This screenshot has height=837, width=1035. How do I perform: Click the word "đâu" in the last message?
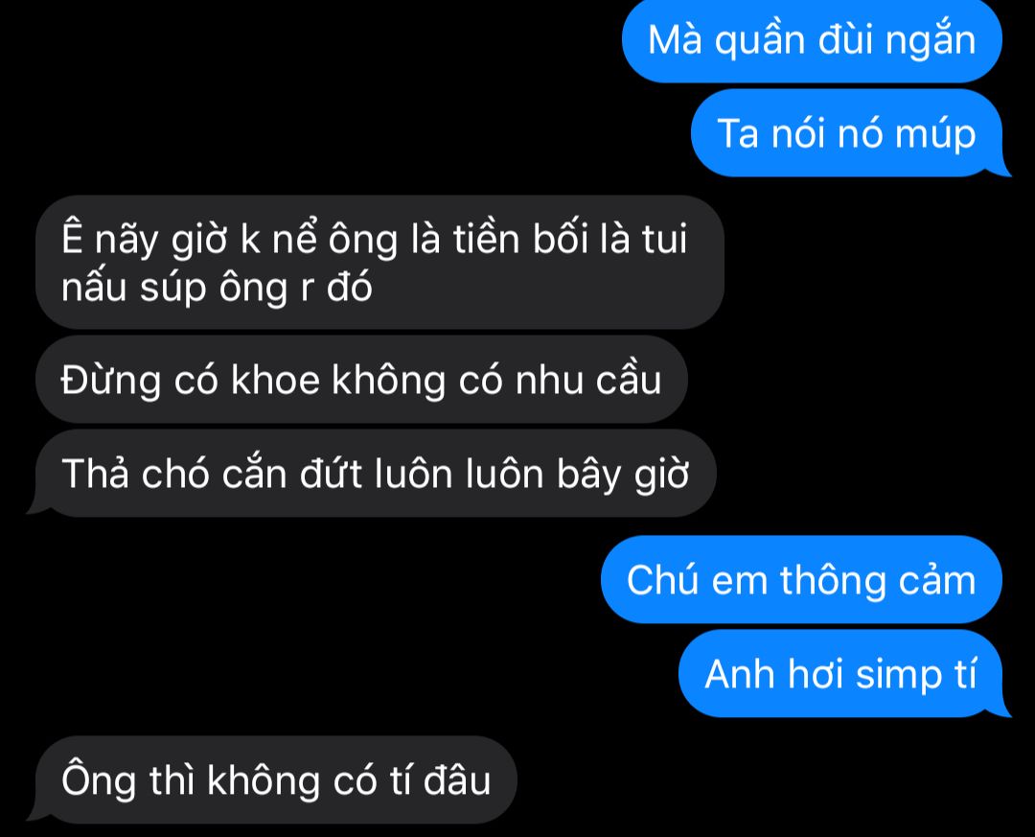click(x=457, y=780)
